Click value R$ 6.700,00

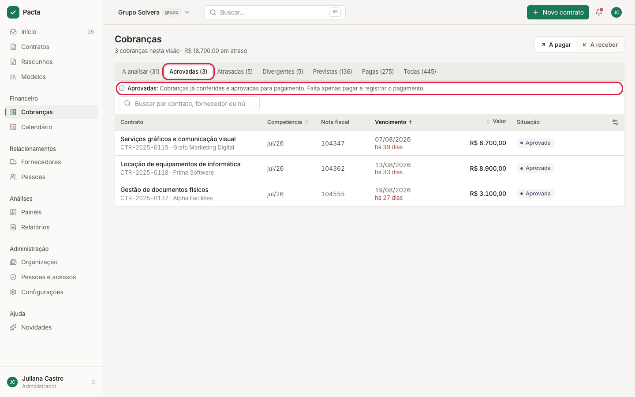coord(488,143)
